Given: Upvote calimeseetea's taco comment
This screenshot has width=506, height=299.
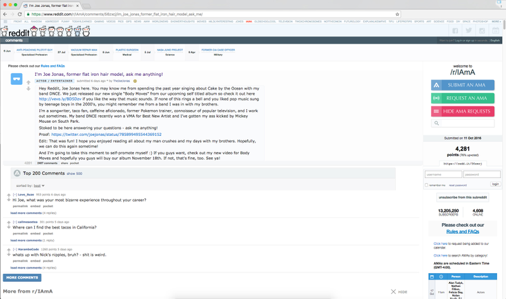Looking at the screenshot, I should click(x=9, y=223).
